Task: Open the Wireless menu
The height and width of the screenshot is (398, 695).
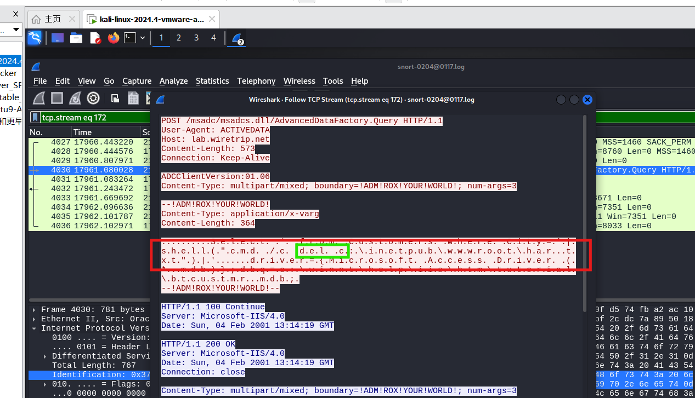Action: 300,81
